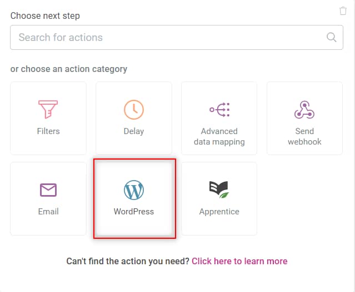Click the WordPress label text
This screenshot has width=355, height=292.
click(x=134, y=212)
